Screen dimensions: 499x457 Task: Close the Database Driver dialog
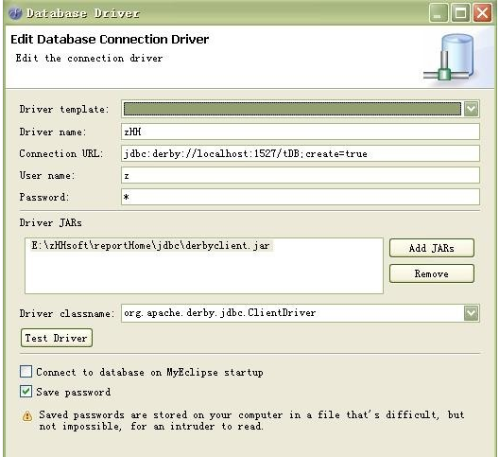(482, 13)
